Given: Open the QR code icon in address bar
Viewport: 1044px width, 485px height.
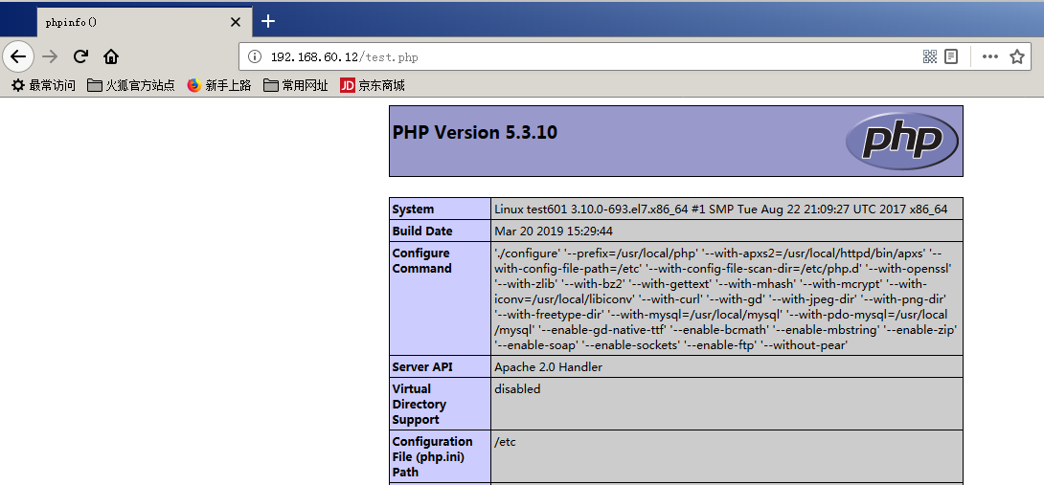Looking at the screenshot, I should tap(930, 56).
